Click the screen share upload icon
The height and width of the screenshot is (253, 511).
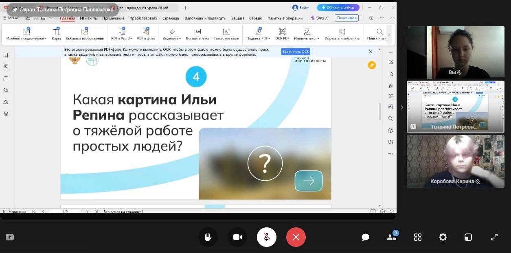tap(10, 237)
